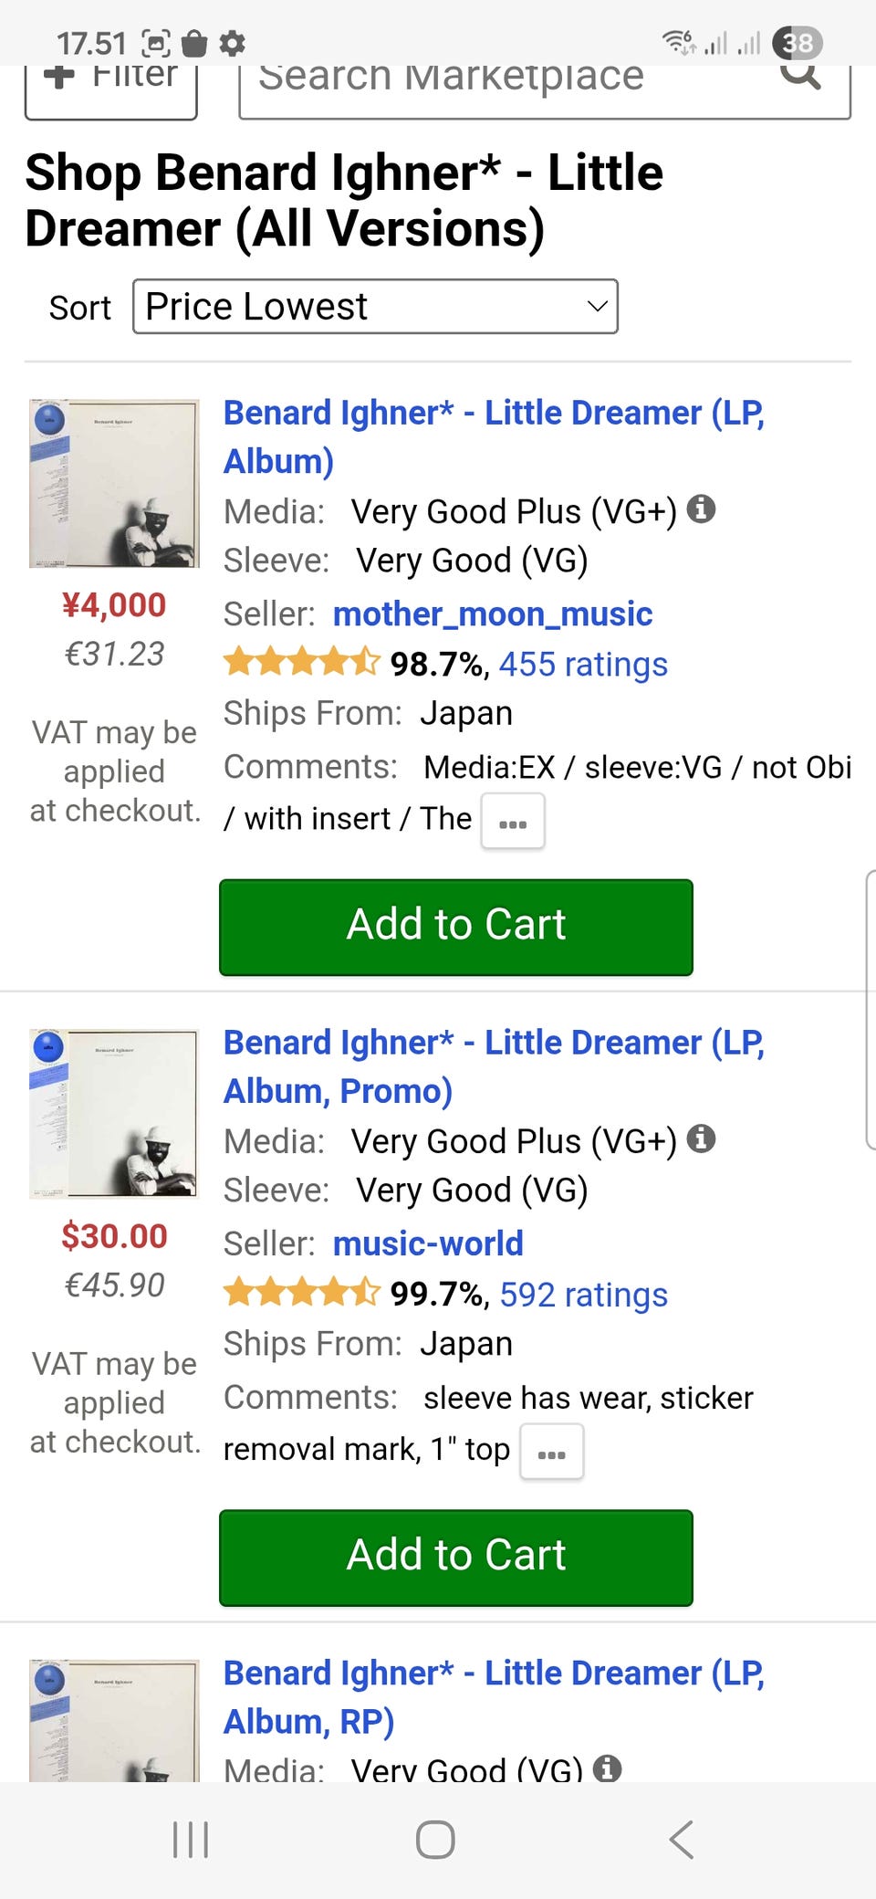Screen dimensions: 876x1899
Task: View the 592 ratings link
Action: point(583,1296)
